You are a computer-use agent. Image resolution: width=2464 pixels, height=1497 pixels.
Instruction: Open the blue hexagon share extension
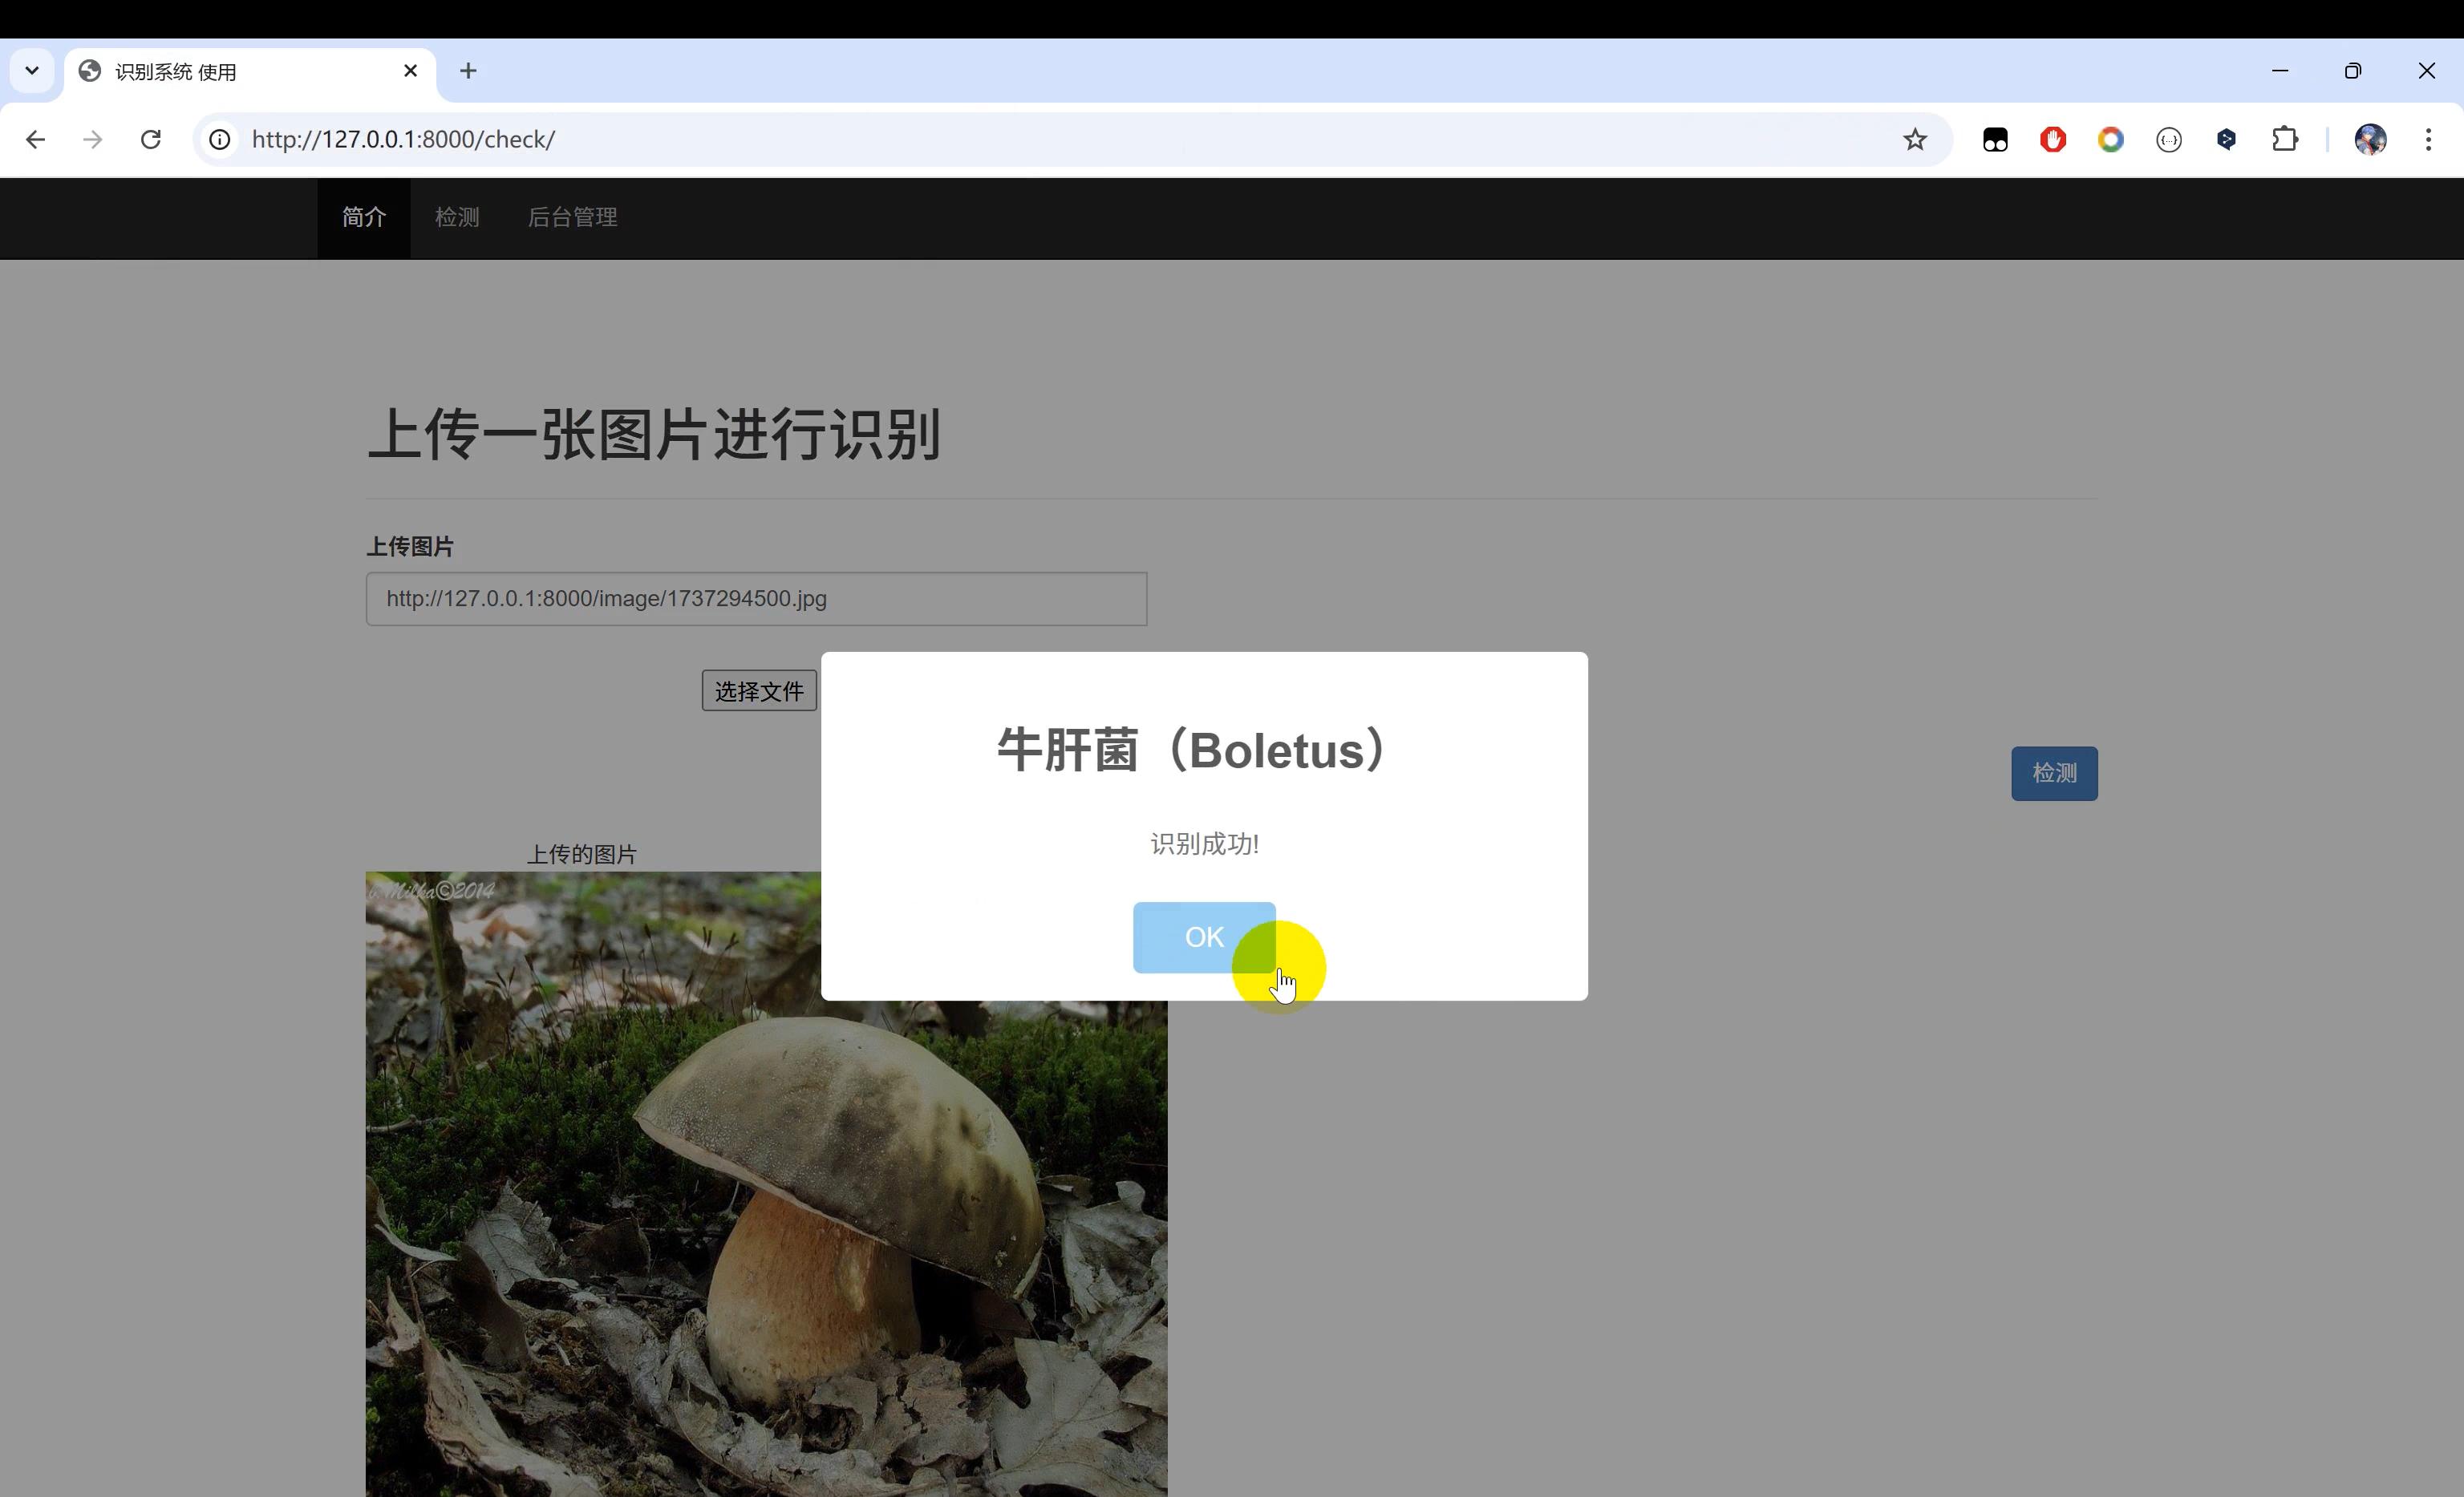2226,139
